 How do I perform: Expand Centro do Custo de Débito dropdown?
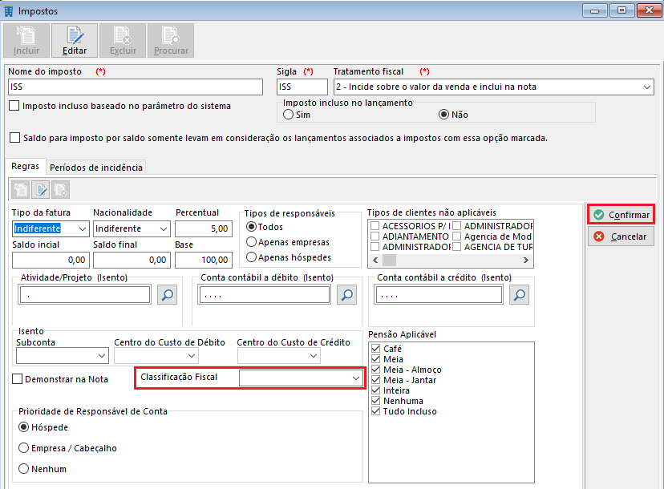[x=192, y=356]
